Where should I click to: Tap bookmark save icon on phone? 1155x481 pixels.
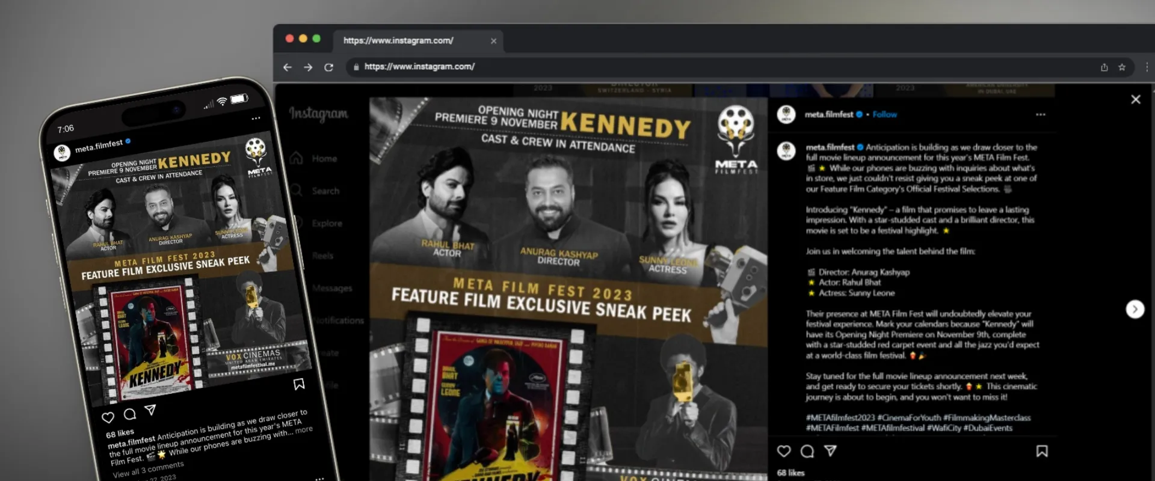pyautogui.click(x=299, y=384)
